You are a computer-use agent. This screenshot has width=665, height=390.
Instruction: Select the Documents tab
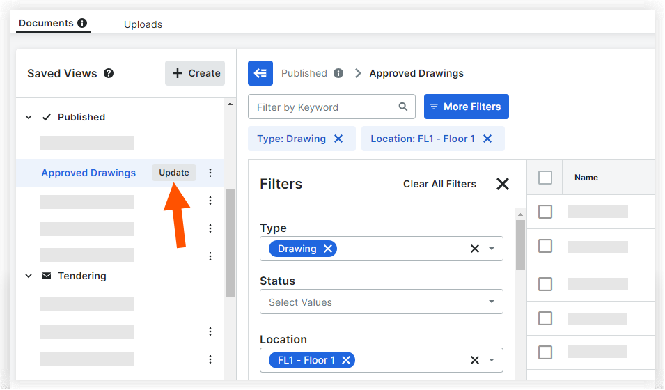(46, 23)
